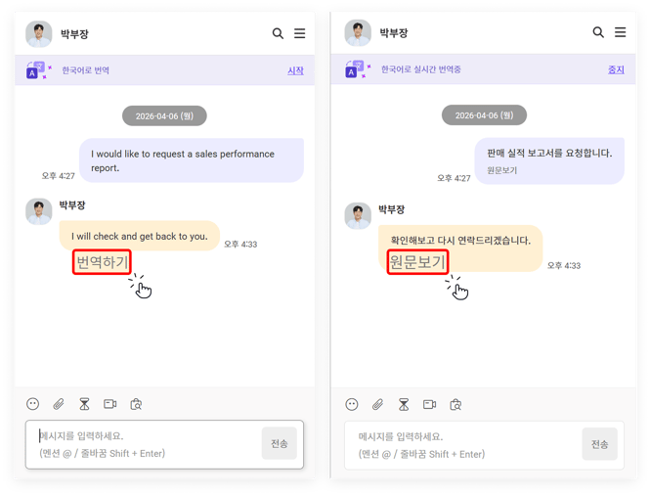Click the hourglass icon in the left chat toolbar
651x496 pixels.
[84, 404]
